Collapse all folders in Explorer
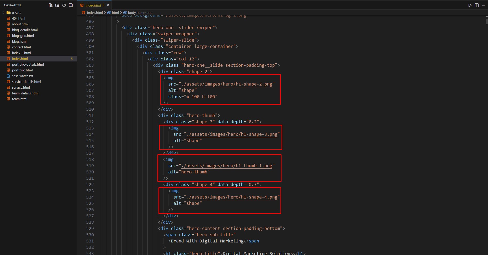The image size is (488, 255). [x=71, y=5]
